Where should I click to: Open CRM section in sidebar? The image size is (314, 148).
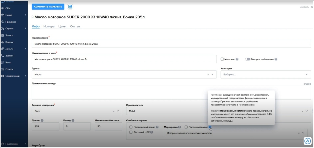(x=8, y=8)
